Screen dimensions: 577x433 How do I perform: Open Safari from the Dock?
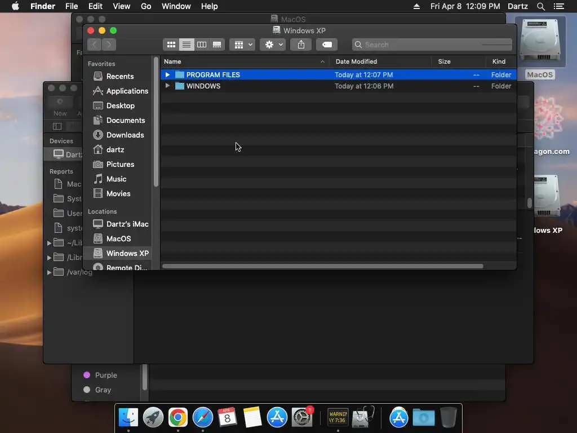pos(203,418)
